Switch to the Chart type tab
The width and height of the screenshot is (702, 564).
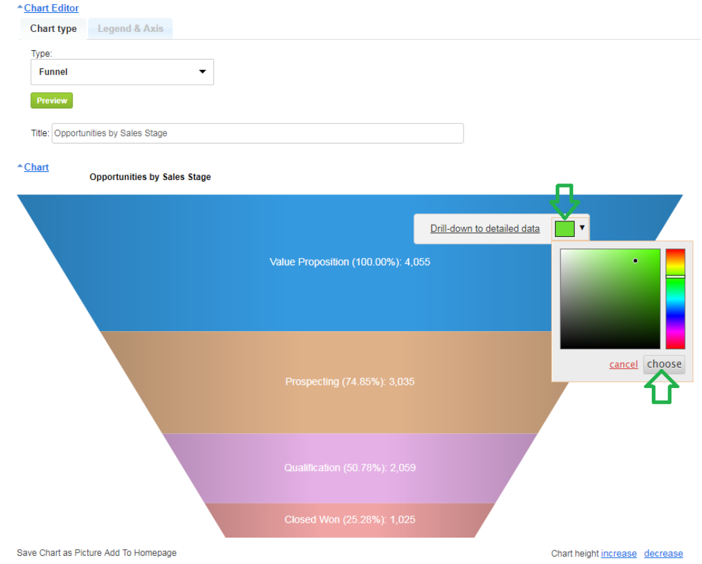click(x=54, y=29)
